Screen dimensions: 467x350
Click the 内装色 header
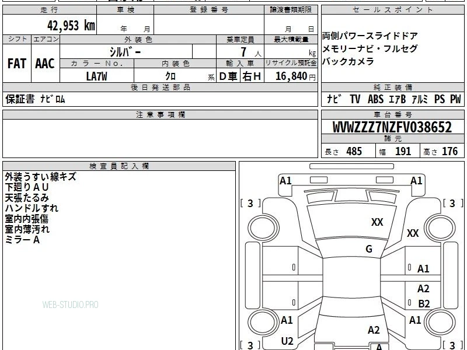(x=176, y=64)
